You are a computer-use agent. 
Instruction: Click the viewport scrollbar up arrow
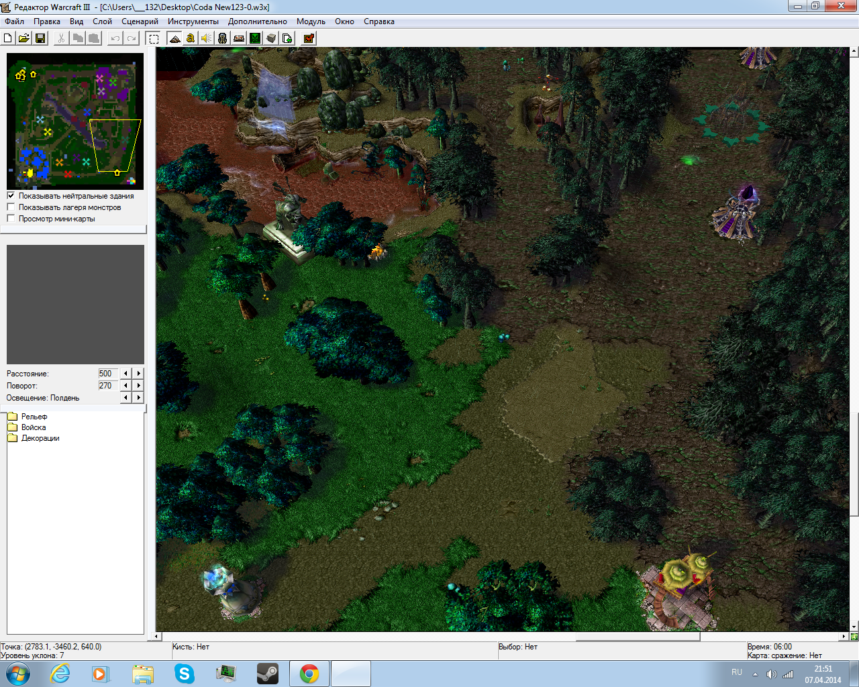click(x=854, y=51)
